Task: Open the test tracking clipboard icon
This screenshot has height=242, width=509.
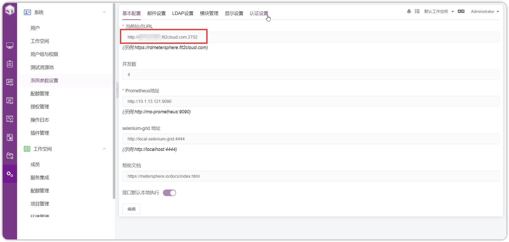Action: point(10,64)
